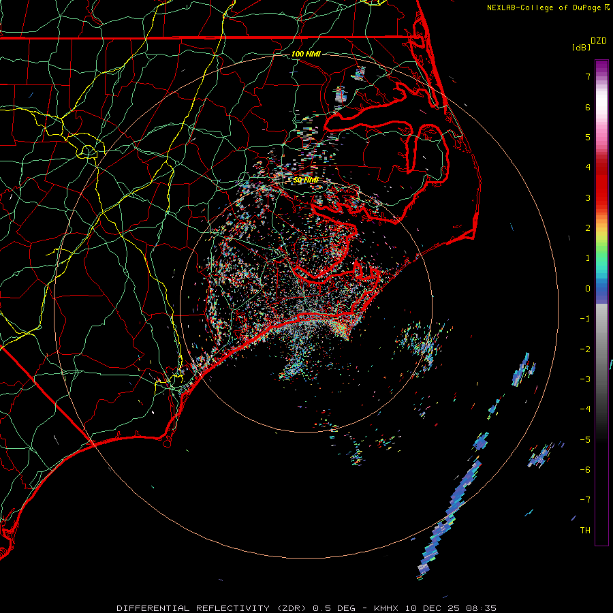
Task: Click the -6 value on color scale
Action: click(585, 469)
